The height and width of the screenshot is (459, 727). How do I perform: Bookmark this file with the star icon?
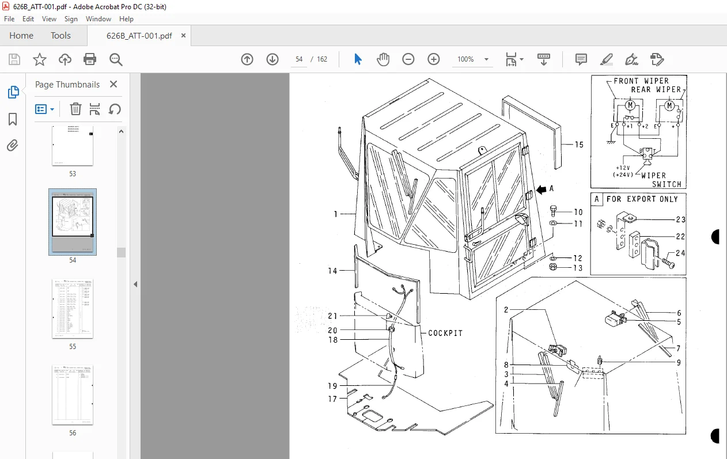click(x=39, y=59)
